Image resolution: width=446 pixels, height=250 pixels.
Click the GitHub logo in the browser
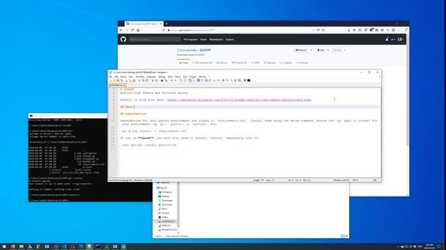(123, 40)
